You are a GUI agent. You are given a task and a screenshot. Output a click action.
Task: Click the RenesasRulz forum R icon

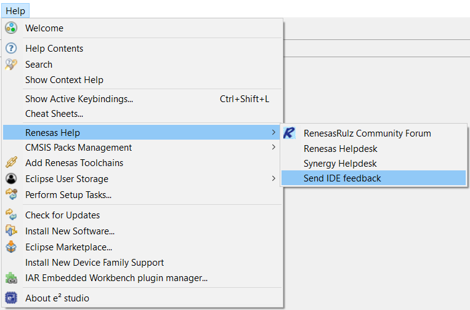point(290,133)
